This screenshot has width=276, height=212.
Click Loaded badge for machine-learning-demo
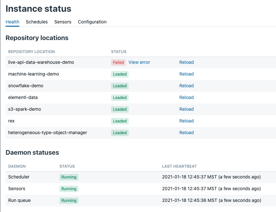point(120,74)
